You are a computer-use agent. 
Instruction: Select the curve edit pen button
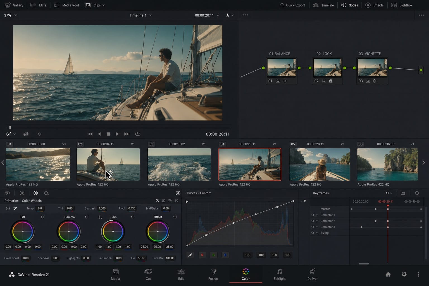click(190, 255)
